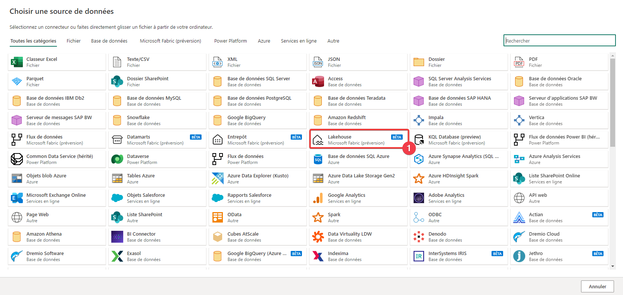The image size is (623, 295).
Task: Click the Entrepôt warehouse icon
Action: click(x=218, y=140)
